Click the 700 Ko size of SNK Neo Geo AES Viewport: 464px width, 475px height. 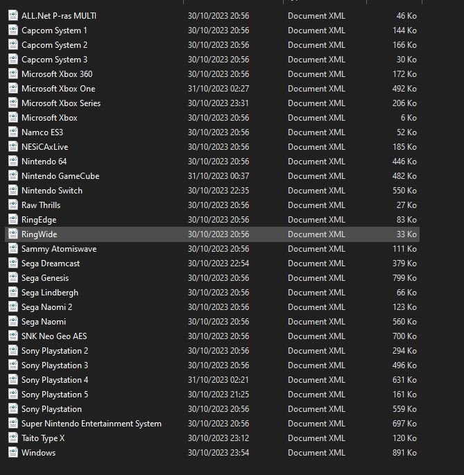(x=404, y=336)
